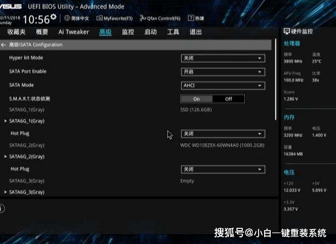The height and width of the screenshot is (244, 336).
Task: Open the 工具 tab
Action: point(173,32)
